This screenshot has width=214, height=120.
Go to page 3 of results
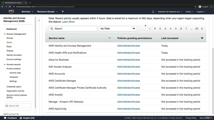pos(165,29)
